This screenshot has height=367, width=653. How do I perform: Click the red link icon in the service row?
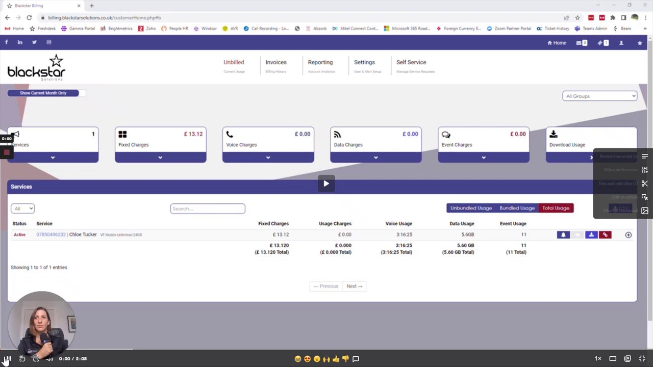(x=605, y=235)
